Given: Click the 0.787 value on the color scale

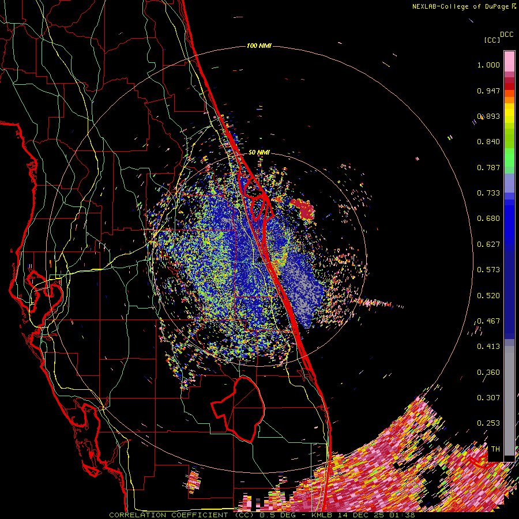Looking at the screenshot, I should tap(488, 167).
